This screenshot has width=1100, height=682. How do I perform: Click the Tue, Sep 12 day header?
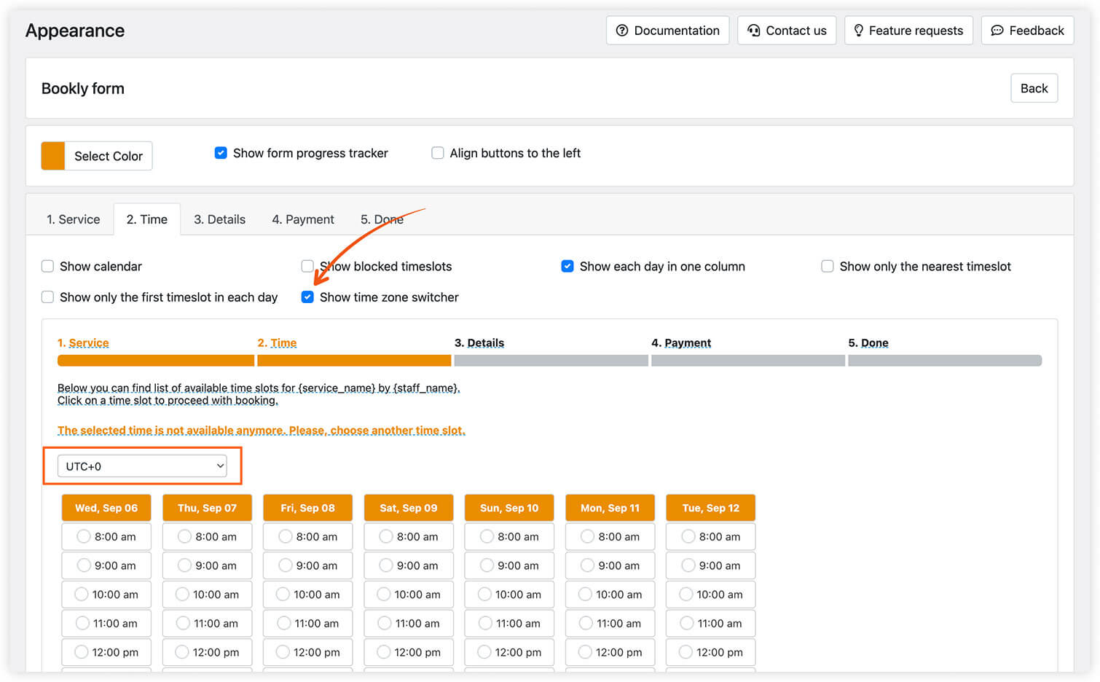[710, 508]
